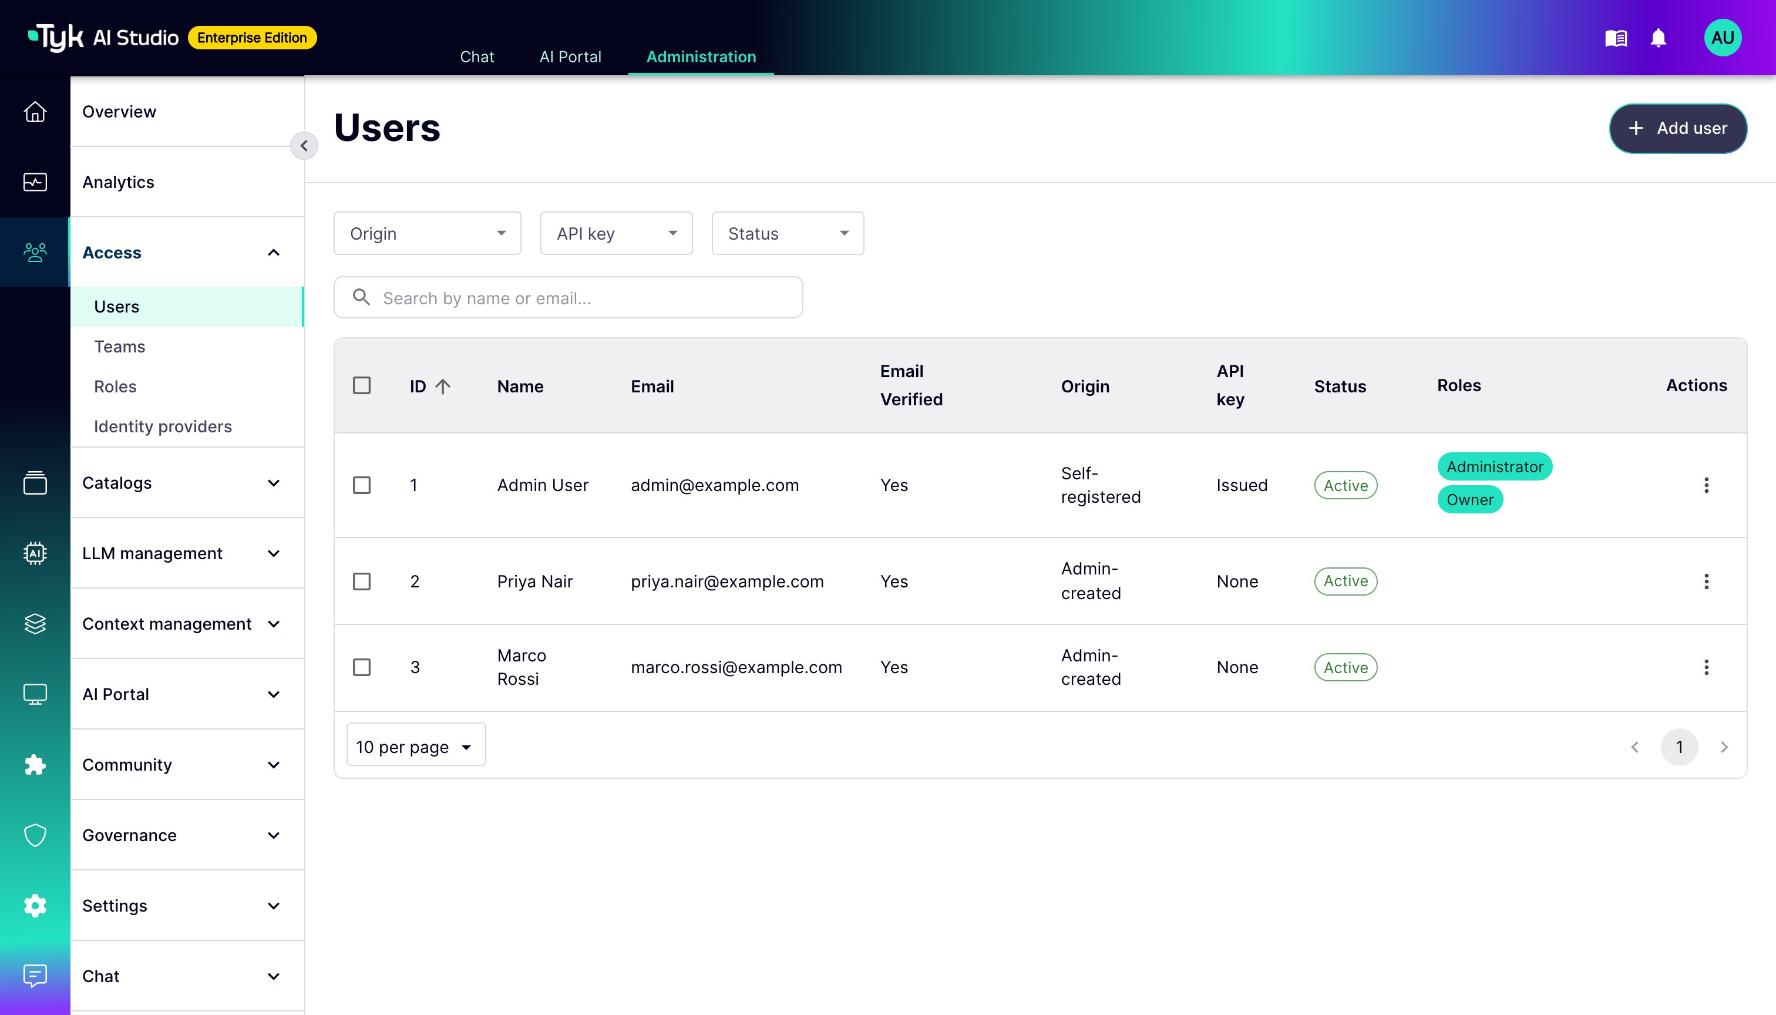Open the LLM management AI chip icon
Image resolution: width=1776 pixels, height=1015 pixels.
[x=35, y=553]
